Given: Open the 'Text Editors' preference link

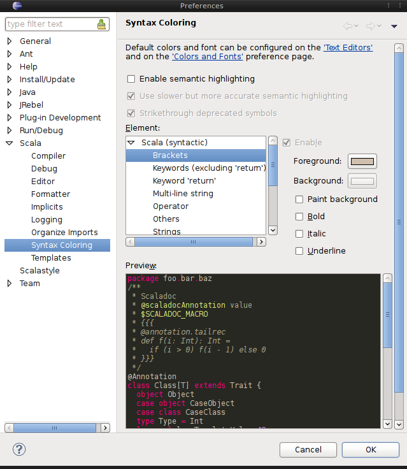Looking at the screenshot, I should point(348,48).
